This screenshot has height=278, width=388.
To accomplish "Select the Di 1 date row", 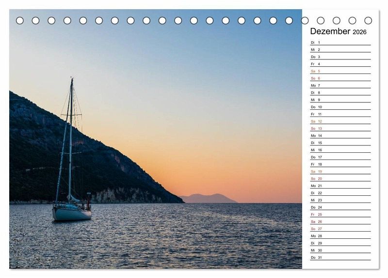I will point(340,43).
